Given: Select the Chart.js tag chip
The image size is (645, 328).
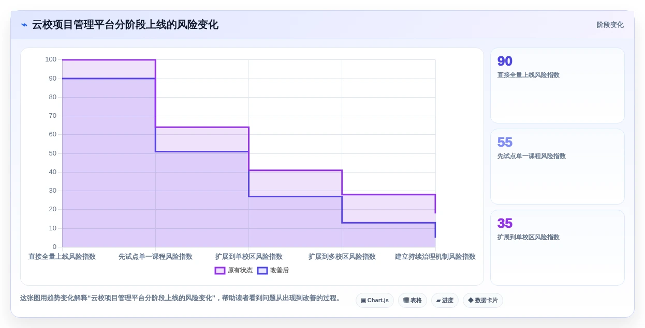Looking at the screenshot, I should pos(375,300).
